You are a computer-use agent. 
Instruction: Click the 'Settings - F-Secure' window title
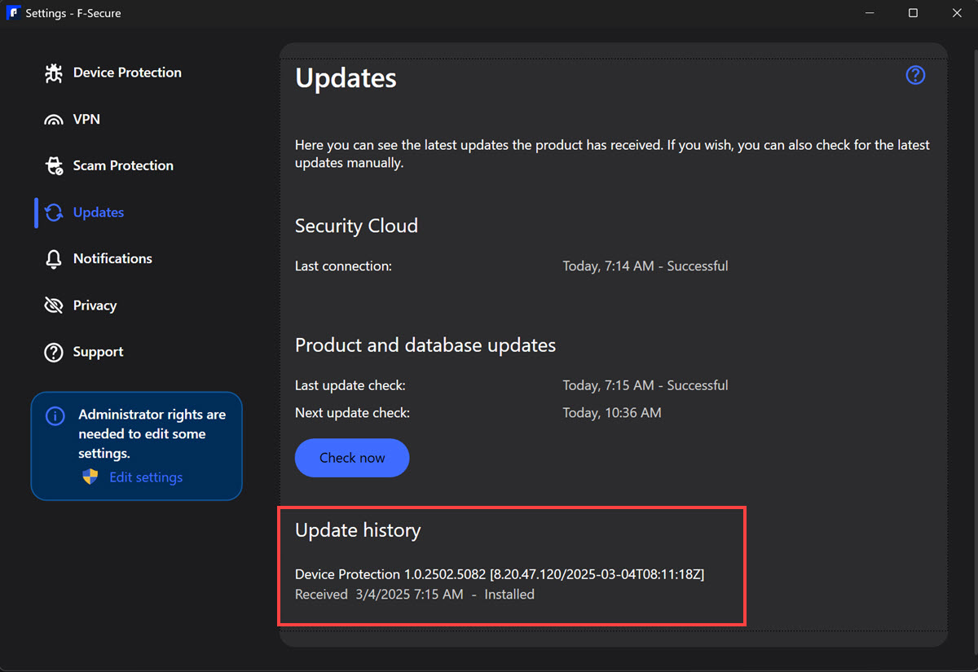(73, 13)
